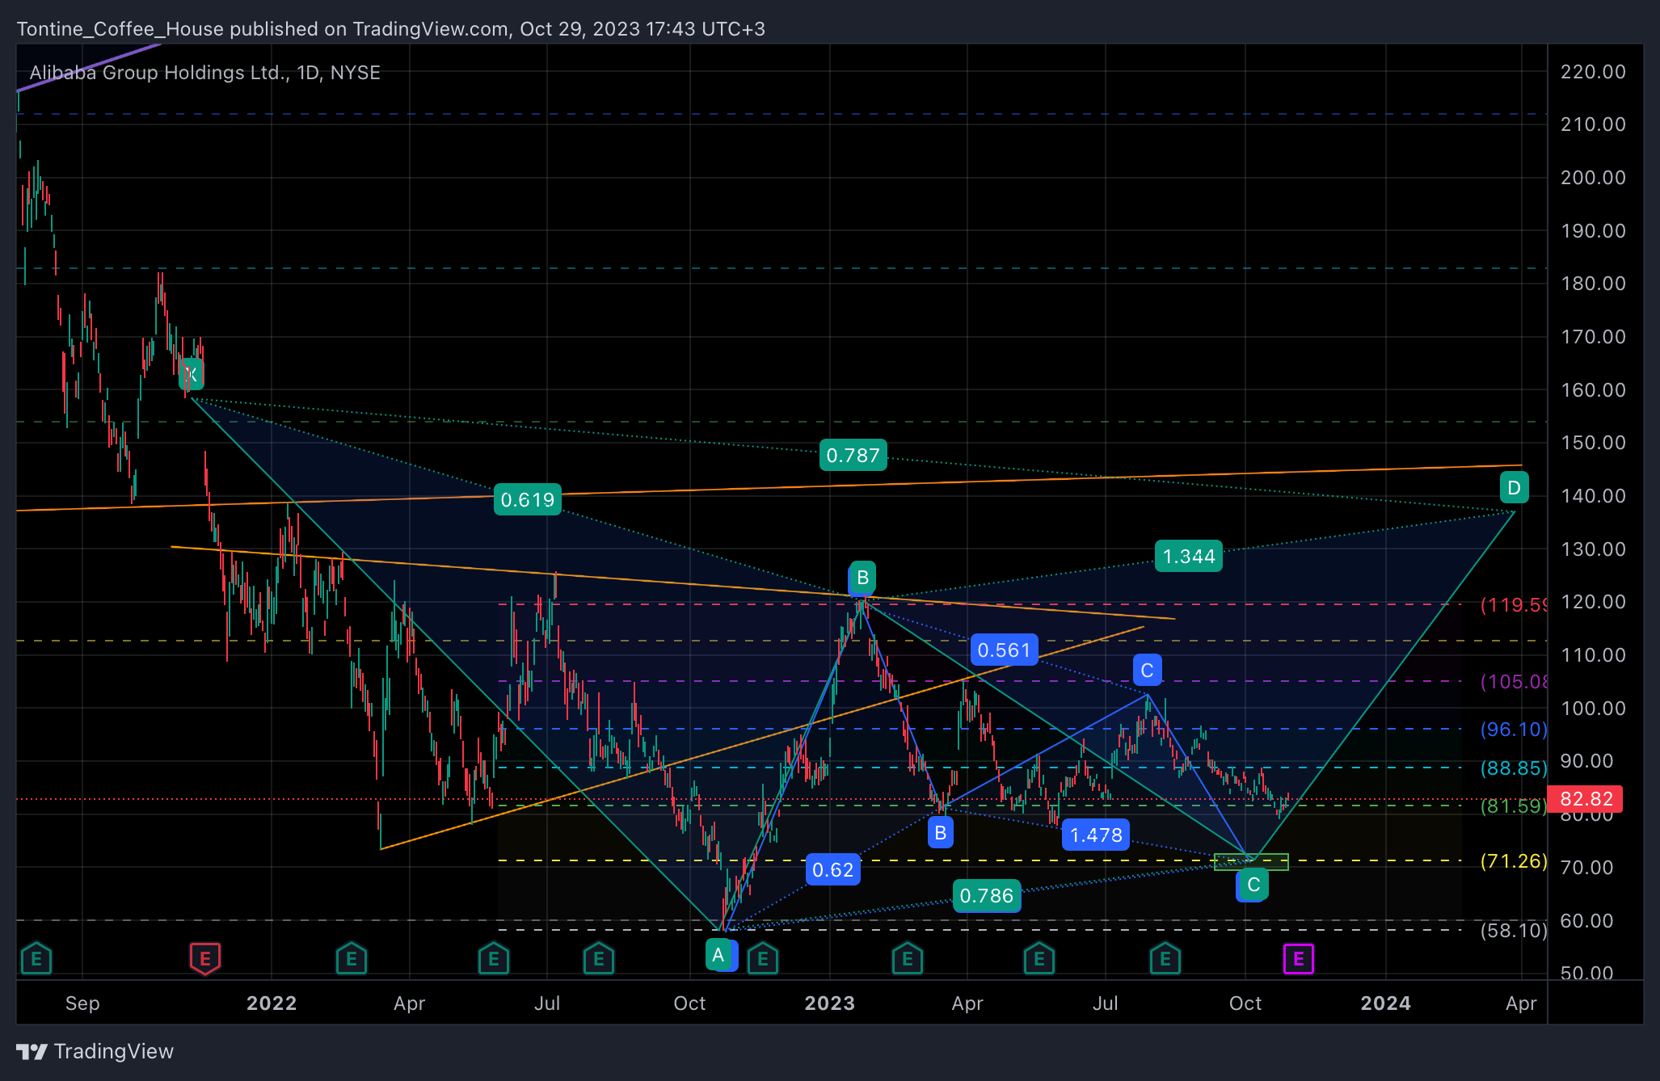This screenshot has width=1660, height=1081.
Task: Click the red 82.82 current price tag
Action: [x=1586, y=799]
